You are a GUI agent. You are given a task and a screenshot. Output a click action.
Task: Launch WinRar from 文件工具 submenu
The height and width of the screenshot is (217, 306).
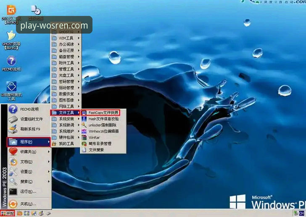point(103,138)
